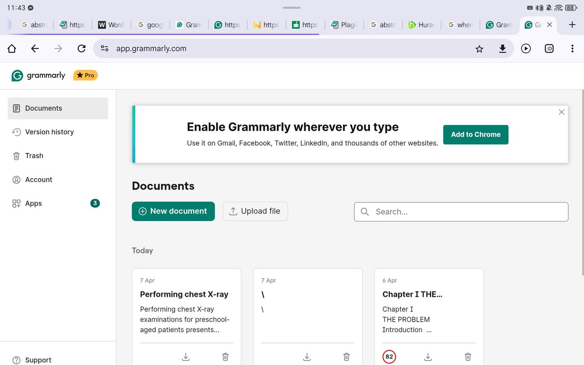
Task: Delete the Performing chest X-ray document
Action: tap(225, 357)
